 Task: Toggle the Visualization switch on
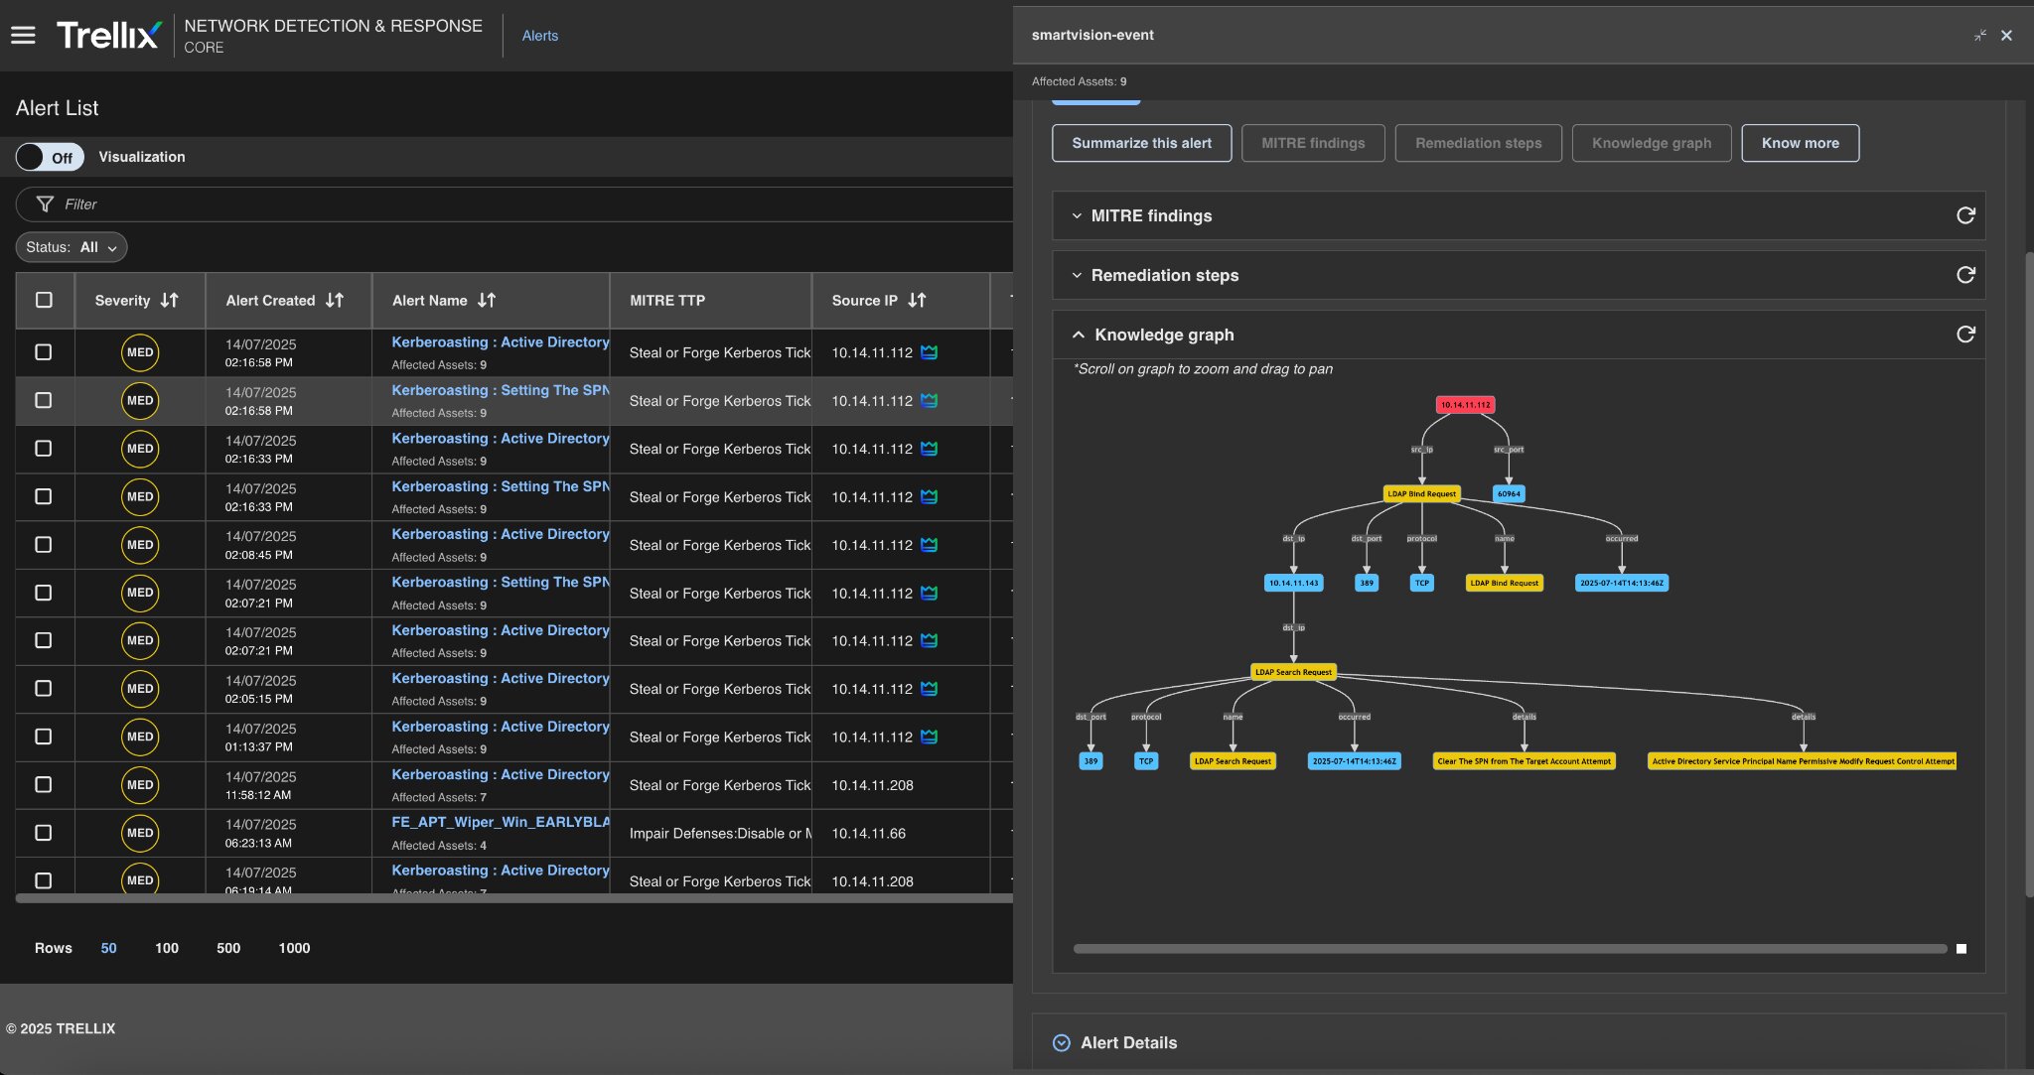pyautogui.click(x=50, y=157)
